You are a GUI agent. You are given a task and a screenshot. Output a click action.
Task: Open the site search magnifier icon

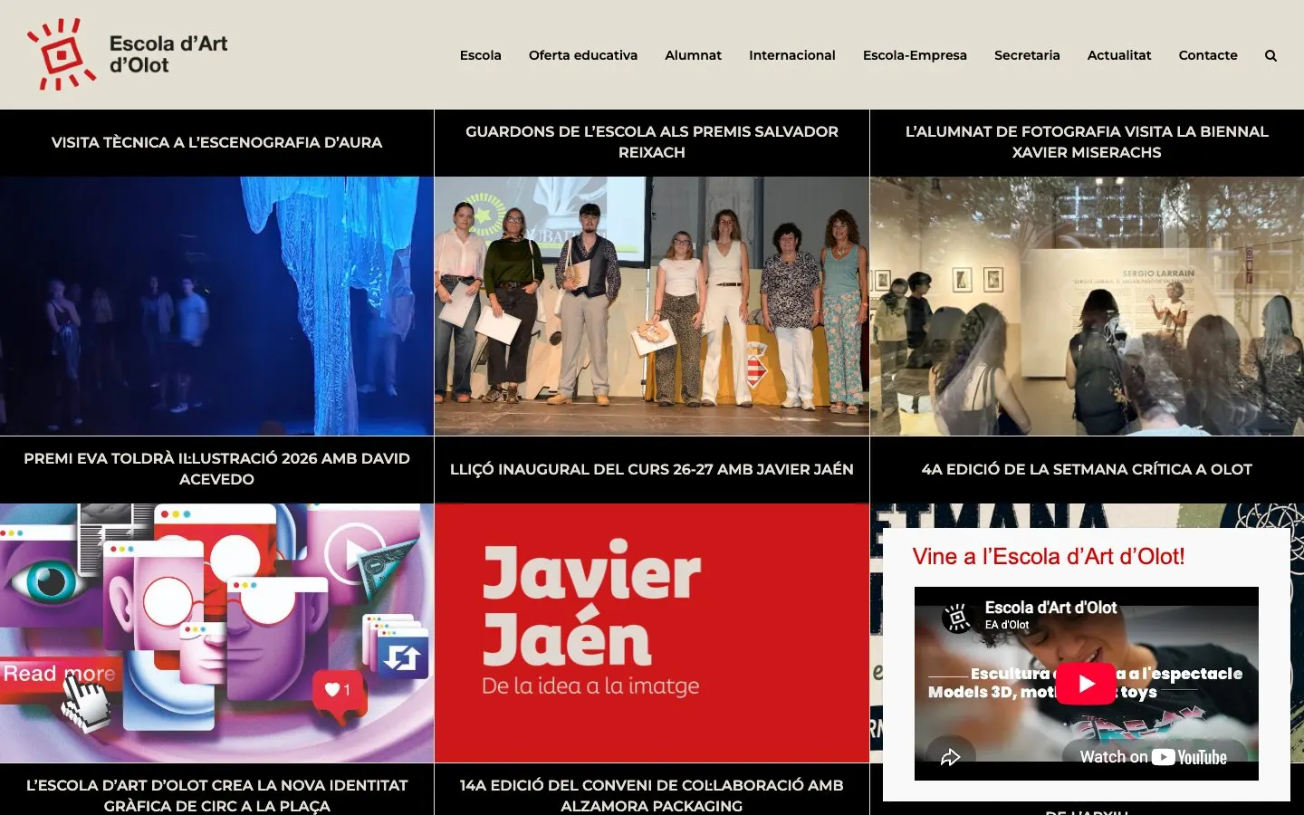pyautogui.click(x=1270, y=55)
